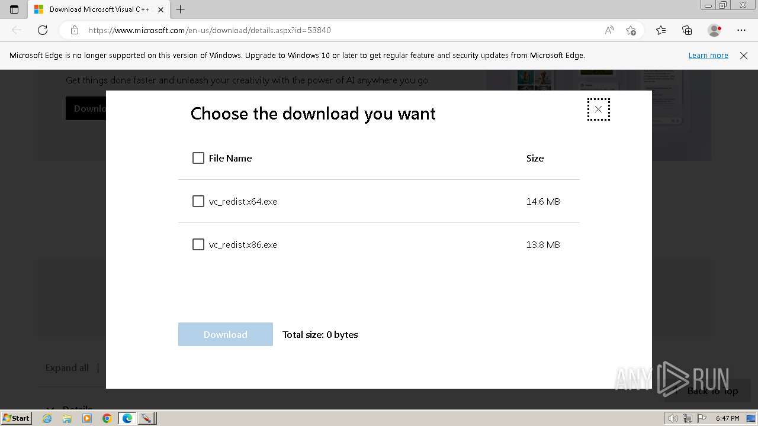Open the tab actions menu icon

click(14, 9)
